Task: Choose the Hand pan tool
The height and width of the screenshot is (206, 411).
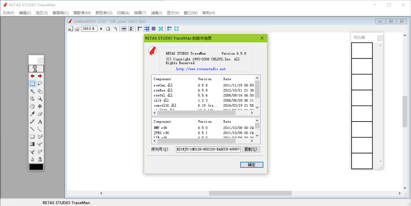Action: point(32,106)
